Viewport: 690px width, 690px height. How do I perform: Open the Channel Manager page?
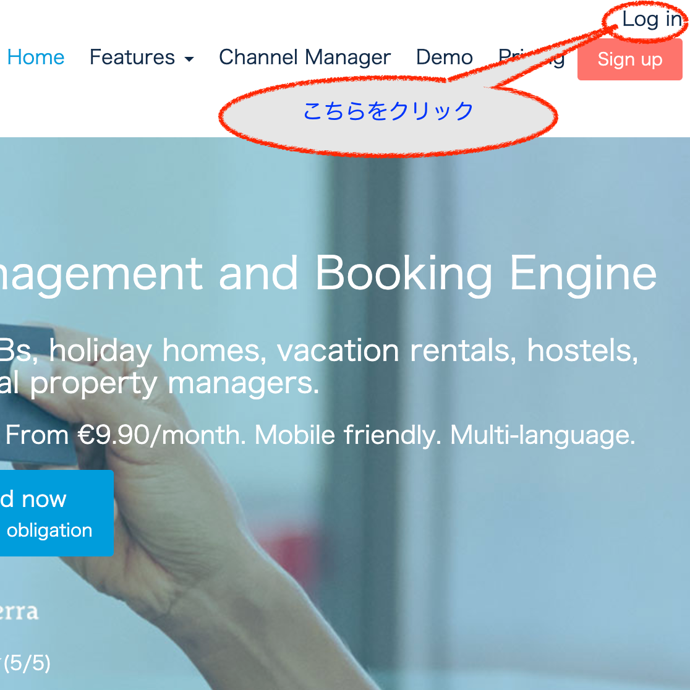(x=304, y=57)
